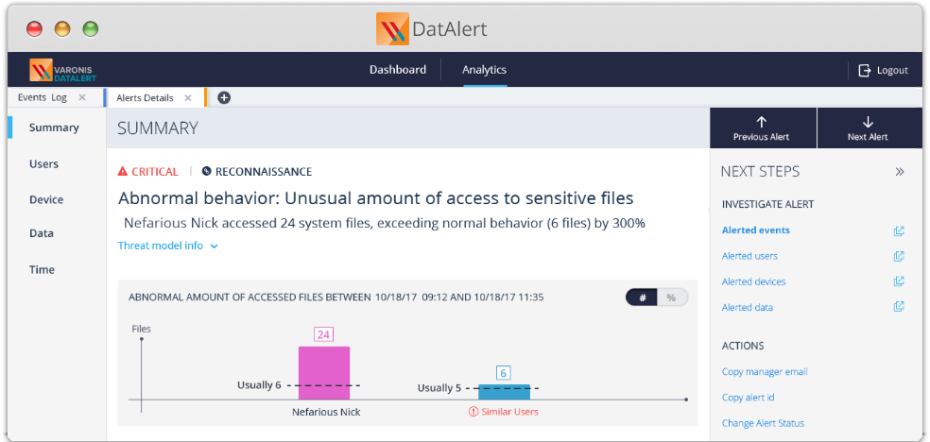The width and height of the screenshot is (930, 442).
Task: Switch to the Events Log tab
Action: click(43, 97)
